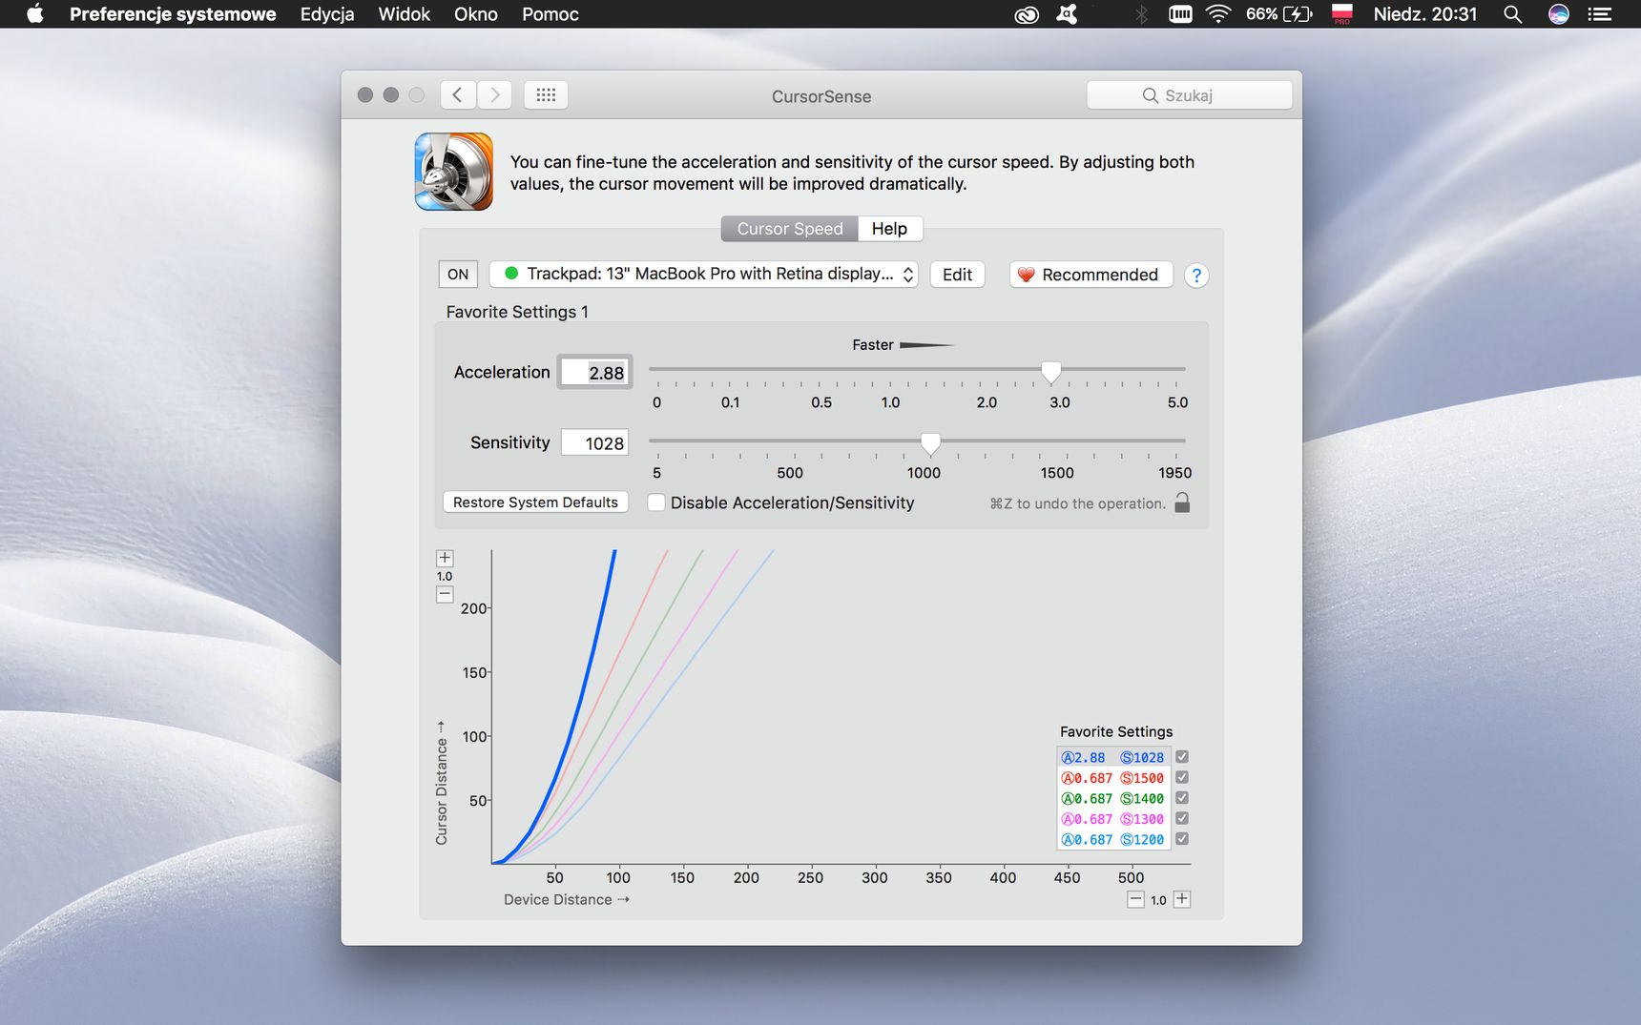The width and height of the screenshot is (1641, 1025).
Task: Click the Szukaj search field
Action: pos(1190,95)
